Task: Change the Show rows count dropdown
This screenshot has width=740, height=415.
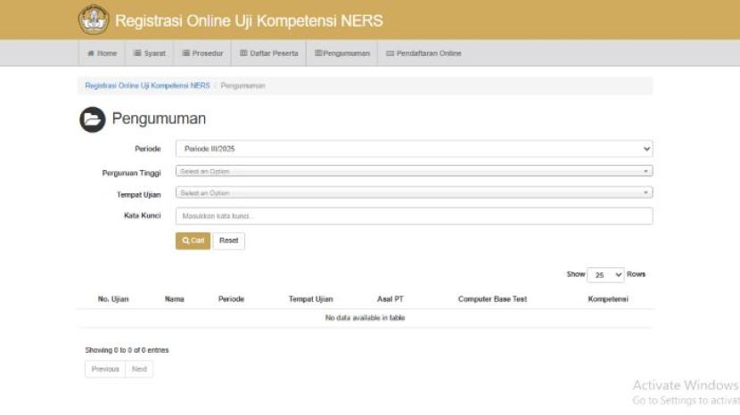Action: [x=606, y=275]
